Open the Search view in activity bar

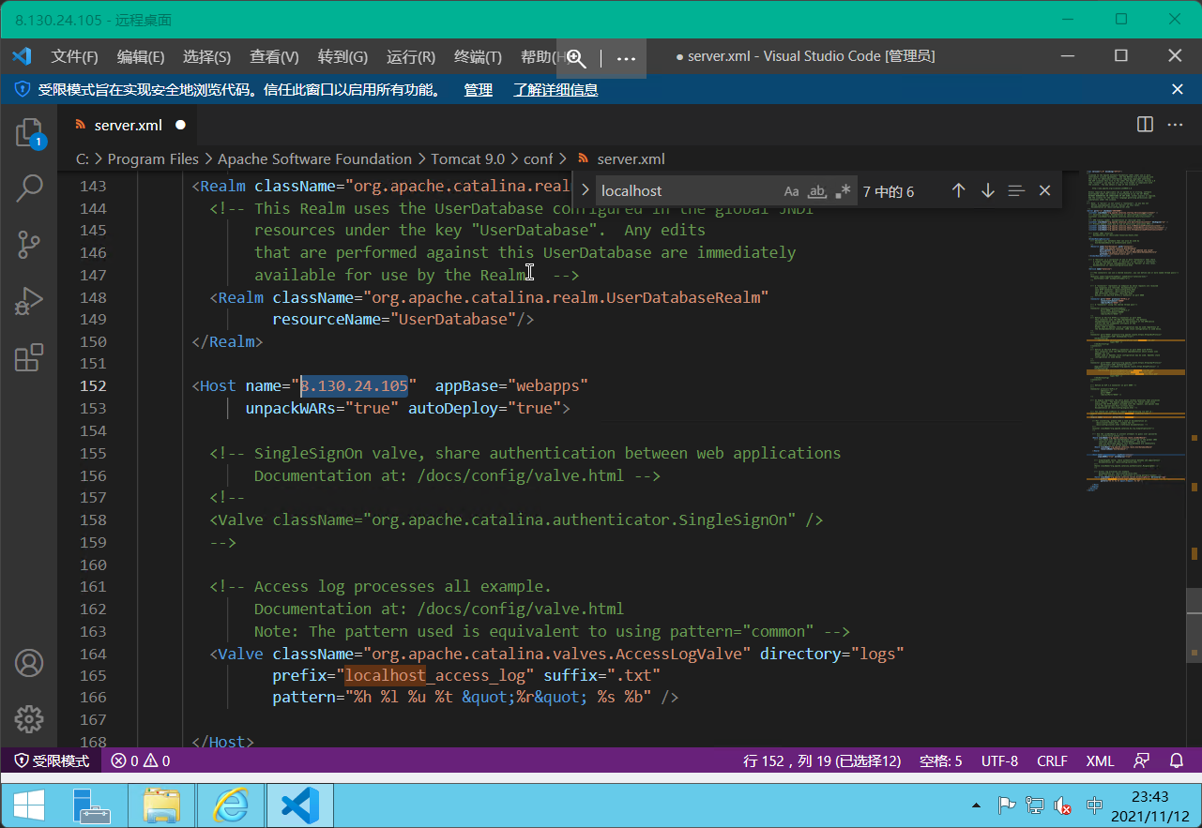coord(29,189)
